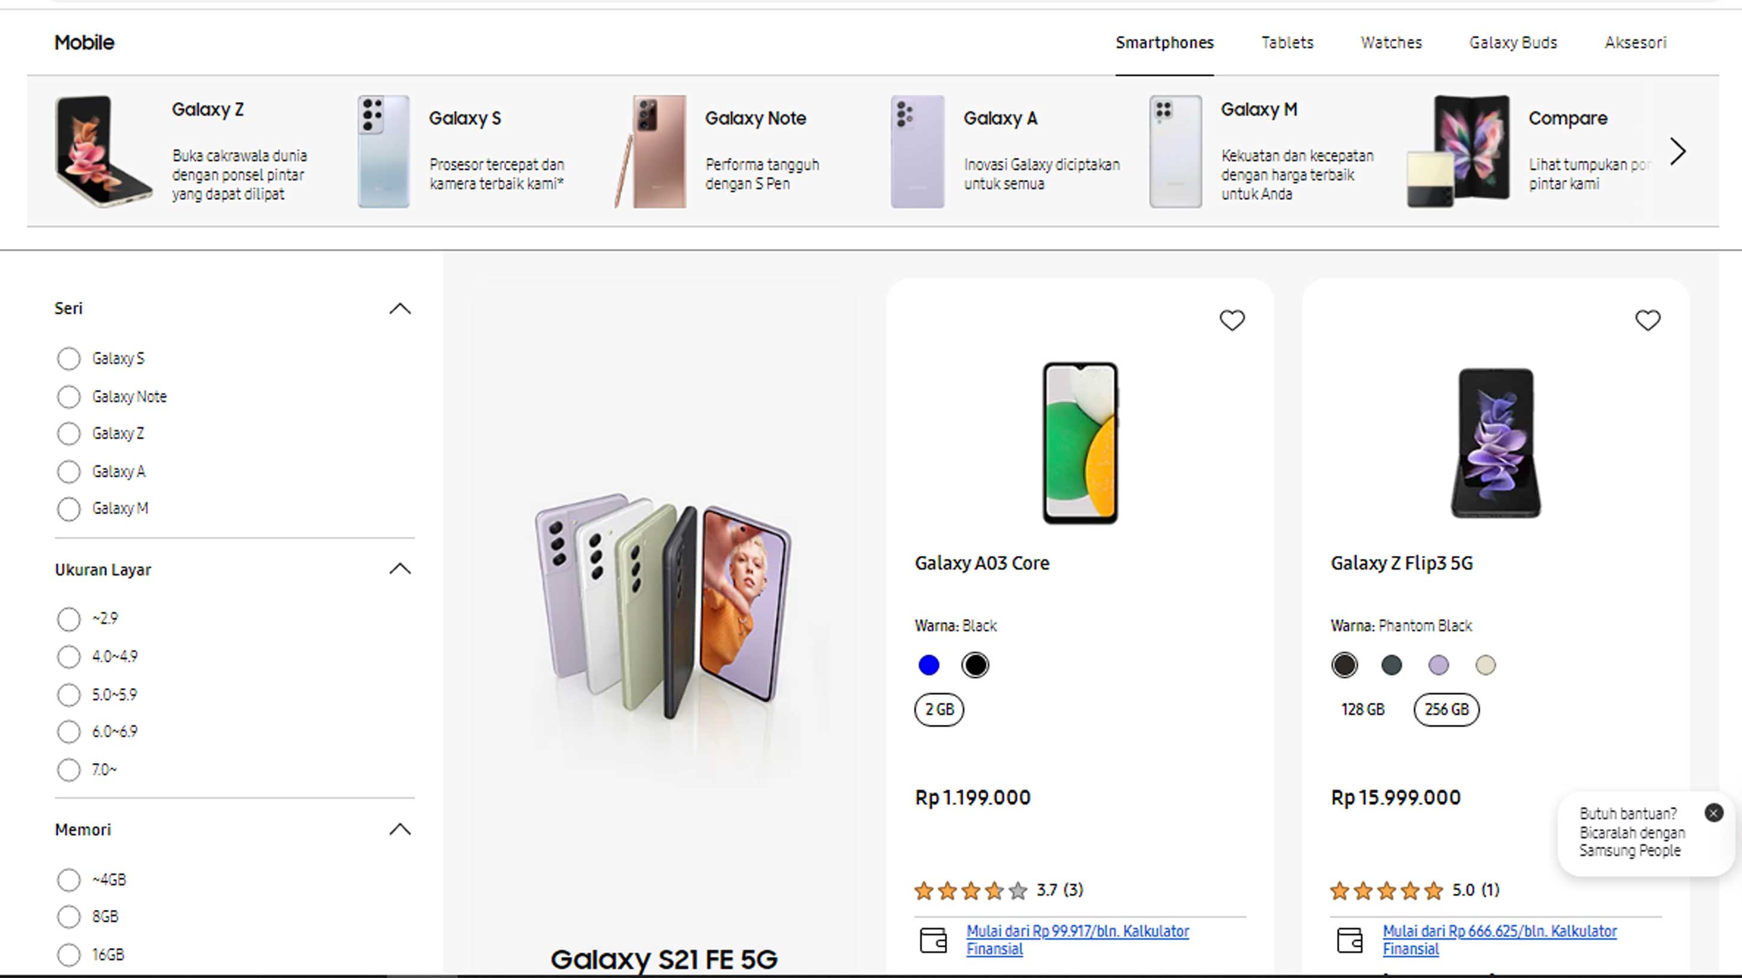This screenshot has width=1742, height=978.
Task: Click the heart icon on Galaxy Z Flip3 5G
Action: tap(1647, 319)
